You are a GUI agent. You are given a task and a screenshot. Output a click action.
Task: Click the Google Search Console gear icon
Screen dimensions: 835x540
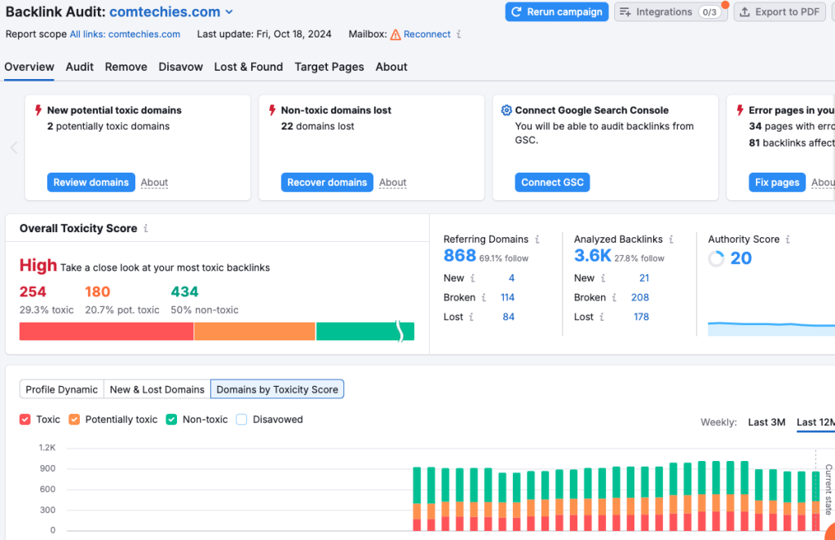pyautogui.click(x=507, y=110)
